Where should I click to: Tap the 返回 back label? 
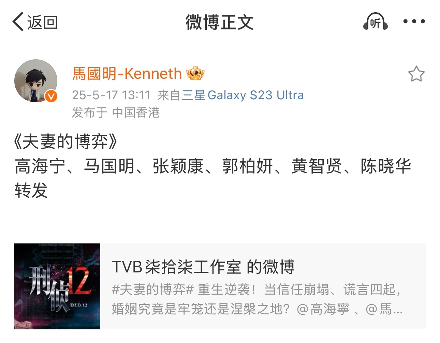coord(42,23)
